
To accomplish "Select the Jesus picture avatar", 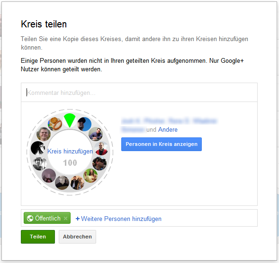I will (90, 176).
